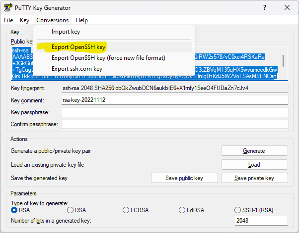
Task: Click the 'Type of key to generate:' label
Action: click(x=39, y=203)
